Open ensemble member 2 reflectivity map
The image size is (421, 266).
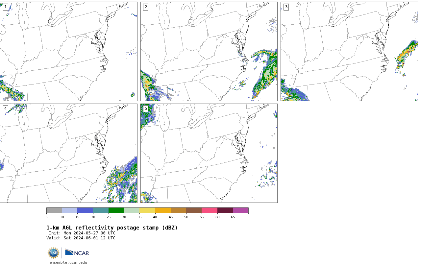click(x=209, y=51)
